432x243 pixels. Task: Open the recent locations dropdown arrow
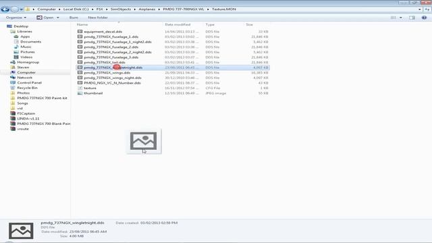(x=21, y=9)
